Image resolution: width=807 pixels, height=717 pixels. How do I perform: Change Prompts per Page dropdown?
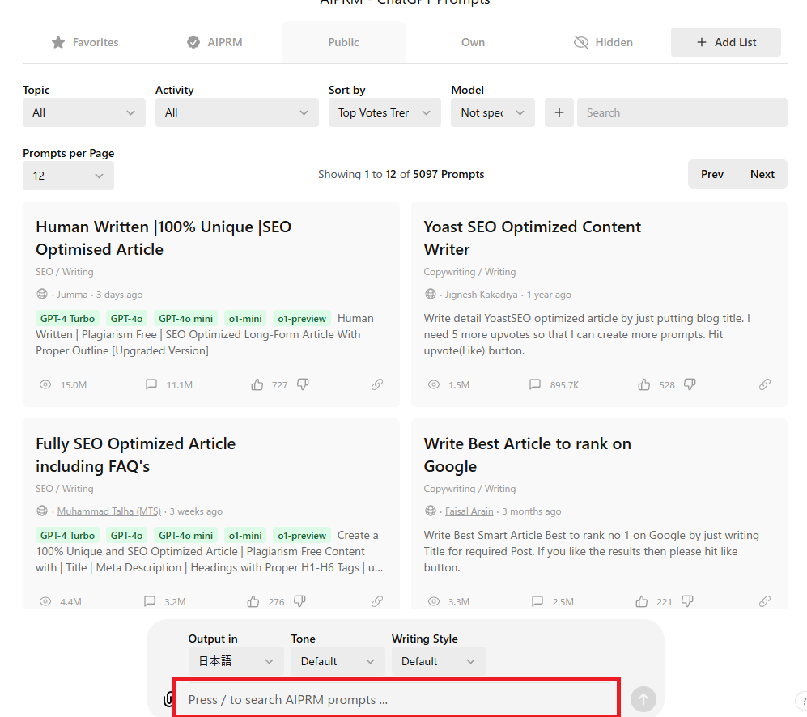pyautogui.click(x=68, y=176)
